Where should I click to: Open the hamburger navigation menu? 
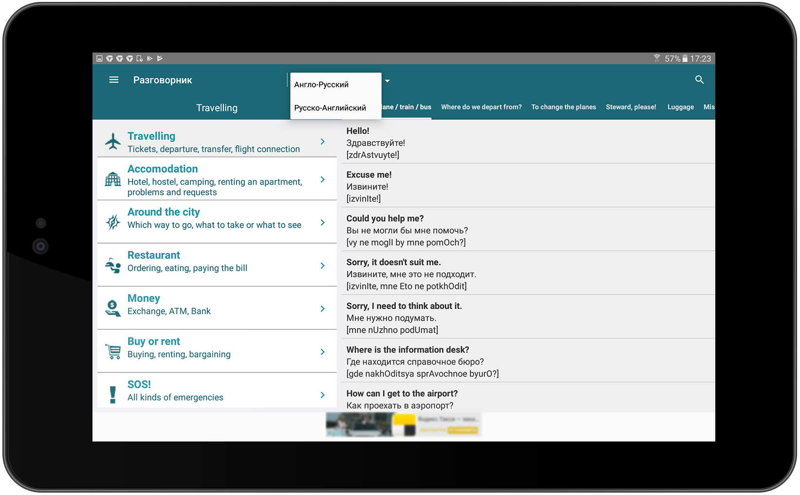[x=113, y=80]
